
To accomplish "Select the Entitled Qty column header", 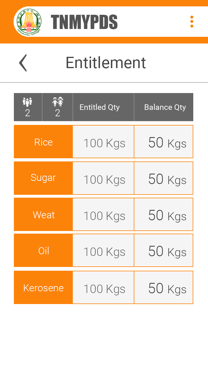I will (100, 107).
